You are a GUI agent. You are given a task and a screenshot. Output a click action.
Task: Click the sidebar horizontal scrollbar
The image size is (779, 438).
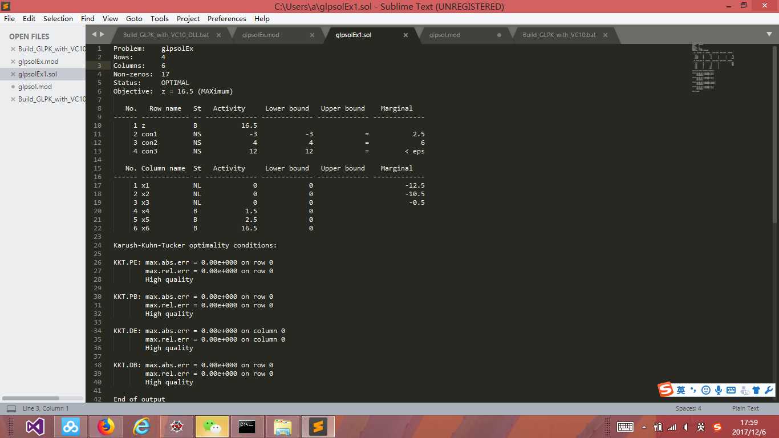[31, 398]
